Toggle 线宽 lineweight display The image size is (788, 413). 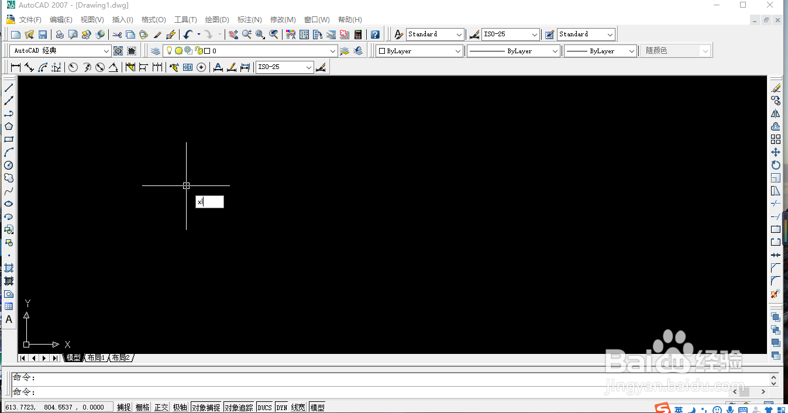pos(299,407)
